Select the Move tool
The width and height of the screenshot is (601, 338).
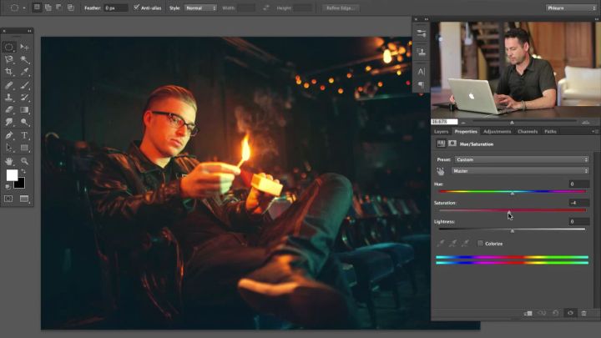coord(24,47)
